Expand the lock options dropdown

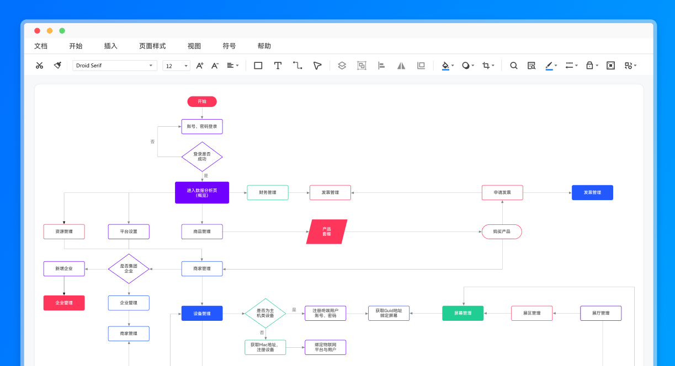pyautogui.click(x=592, y=66)
